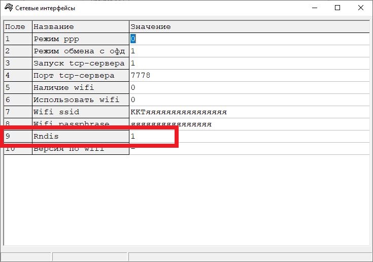This screenshot has width=373, height=262.
Task: Click the application icon in the title bar
Action: pos(8,8)
